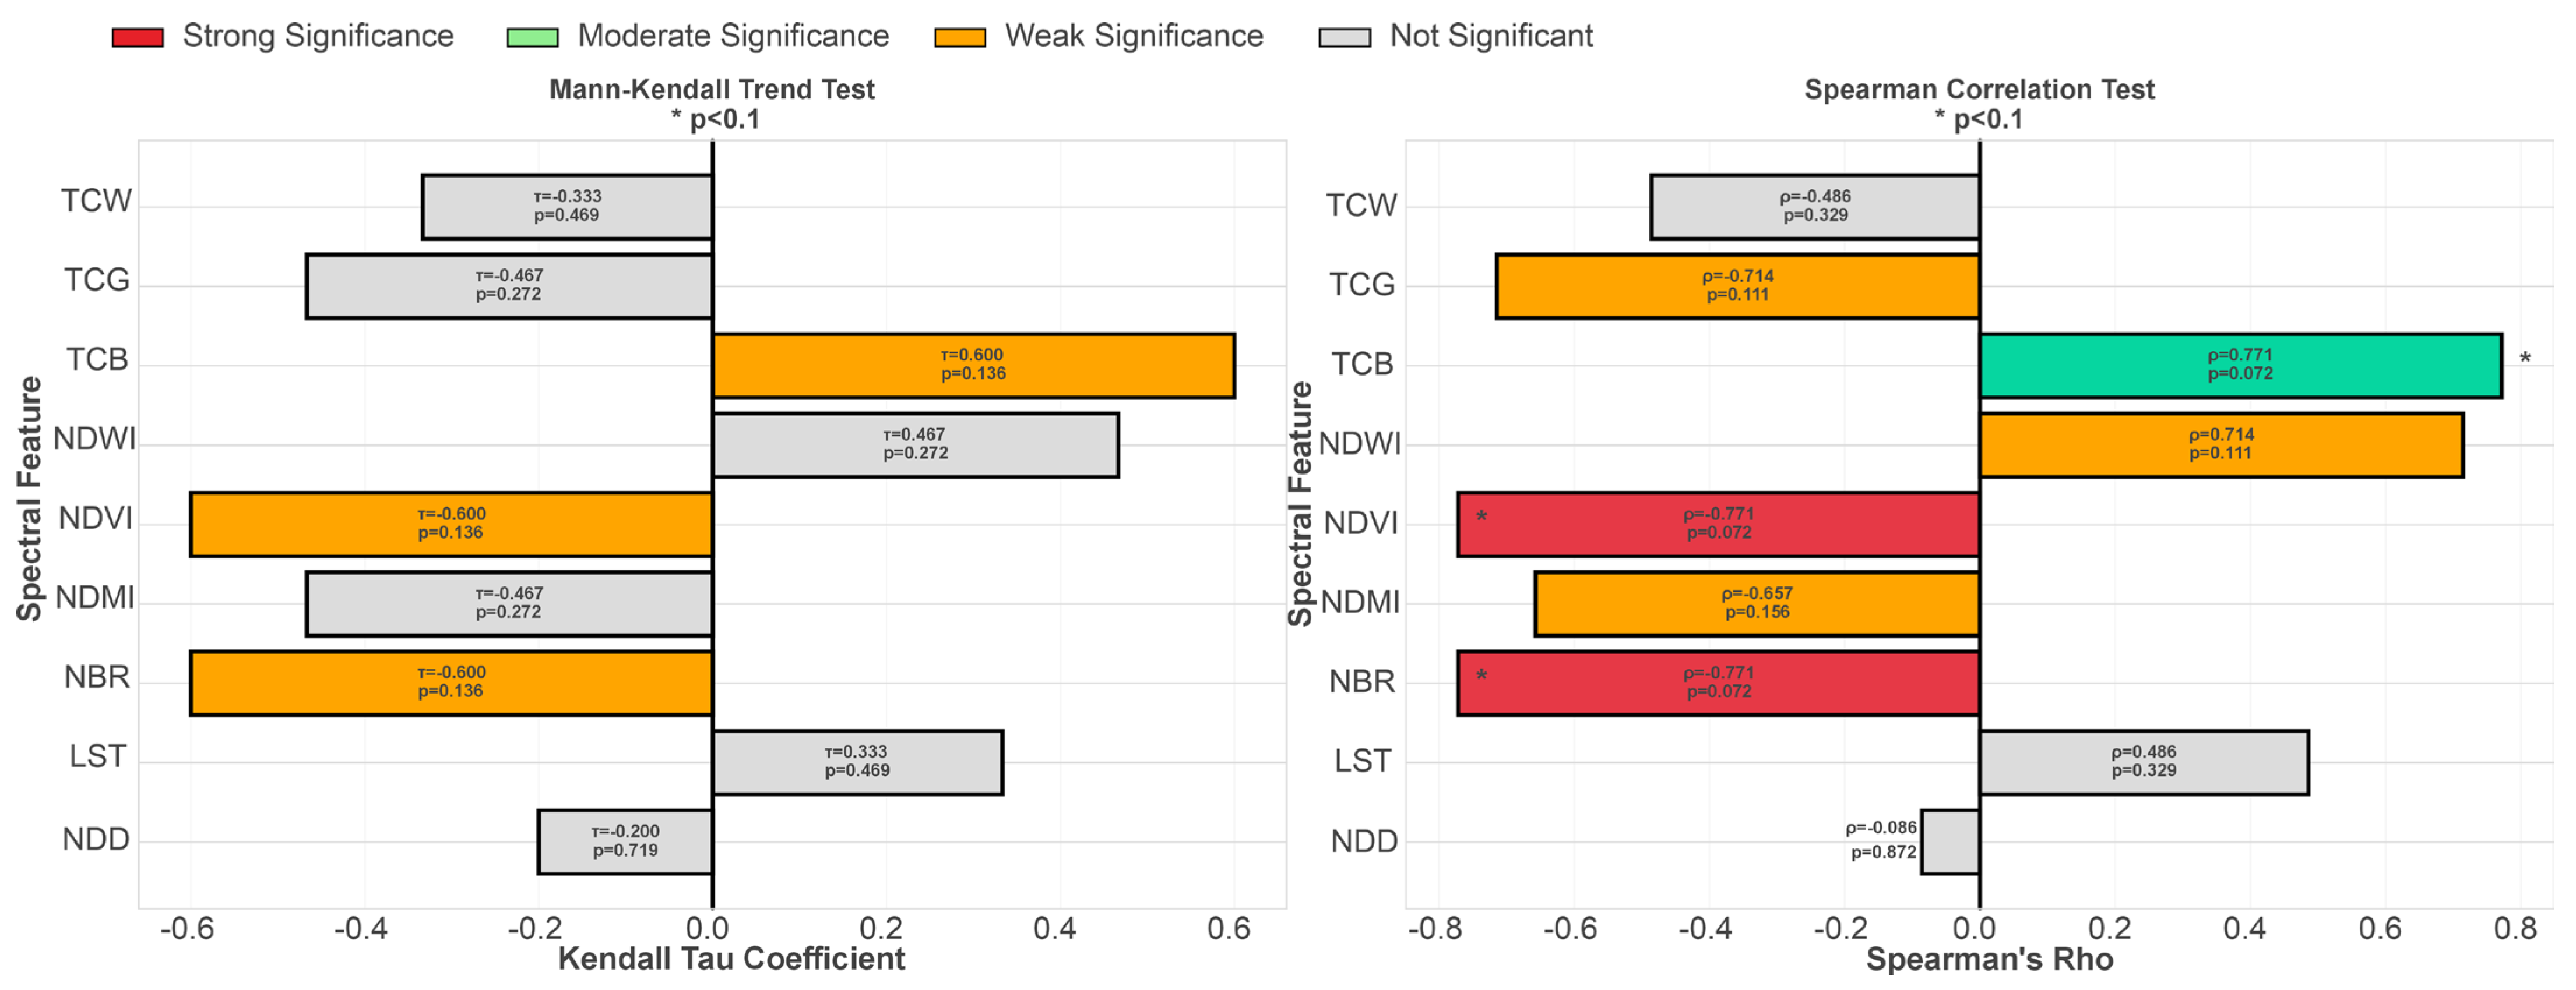Click the Kendall Tau Coefficient axis label
The image size is (2576, 990).
click(x=731, y=959)
